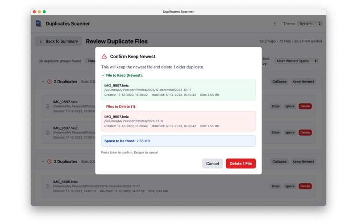Click the yellow minimize window button
This screenshot has width=357, height=223.
pos(39,12)
